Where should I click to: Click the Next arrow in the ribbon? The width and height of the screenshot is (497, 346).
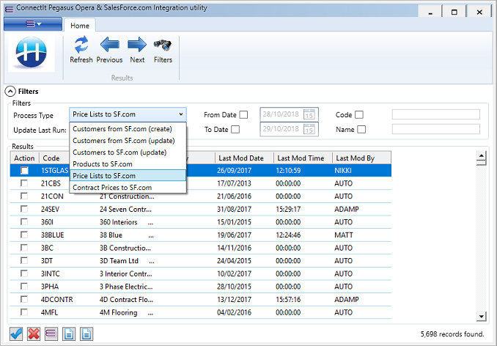(x=137, y=45)
